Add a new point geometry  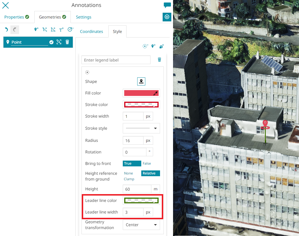coord(36,29)
